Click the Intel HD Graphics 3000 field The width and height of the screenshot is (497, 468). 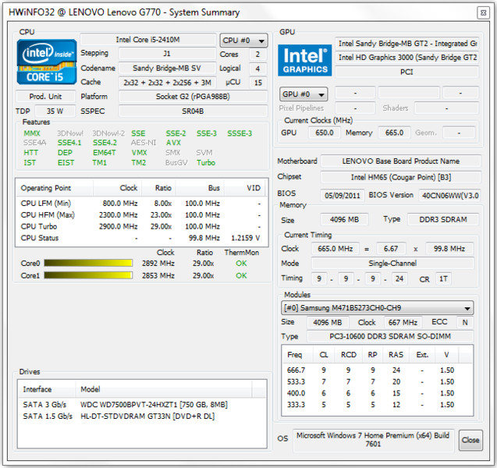point(406,58)
